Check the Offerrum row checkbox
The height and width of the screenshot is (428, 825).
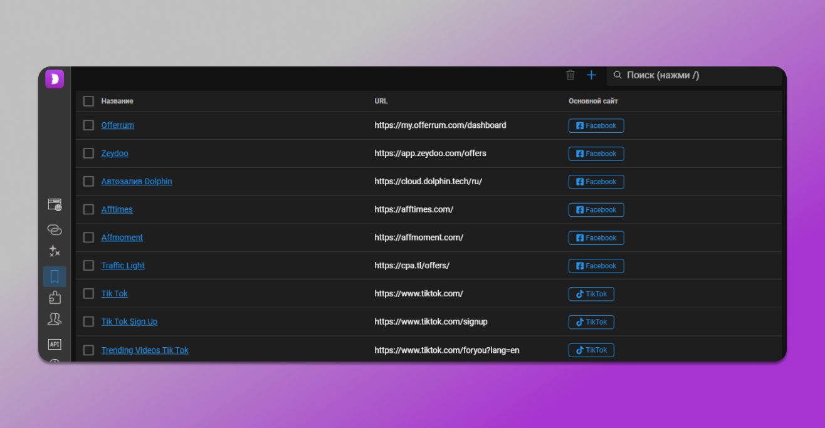click(x=88, y=125)
